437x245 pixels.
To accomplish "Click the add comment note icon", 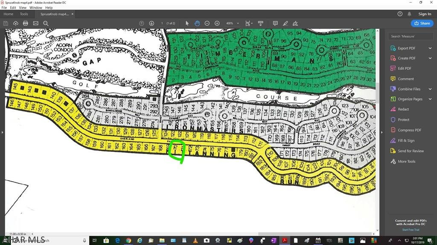I will tap(275, 23).
